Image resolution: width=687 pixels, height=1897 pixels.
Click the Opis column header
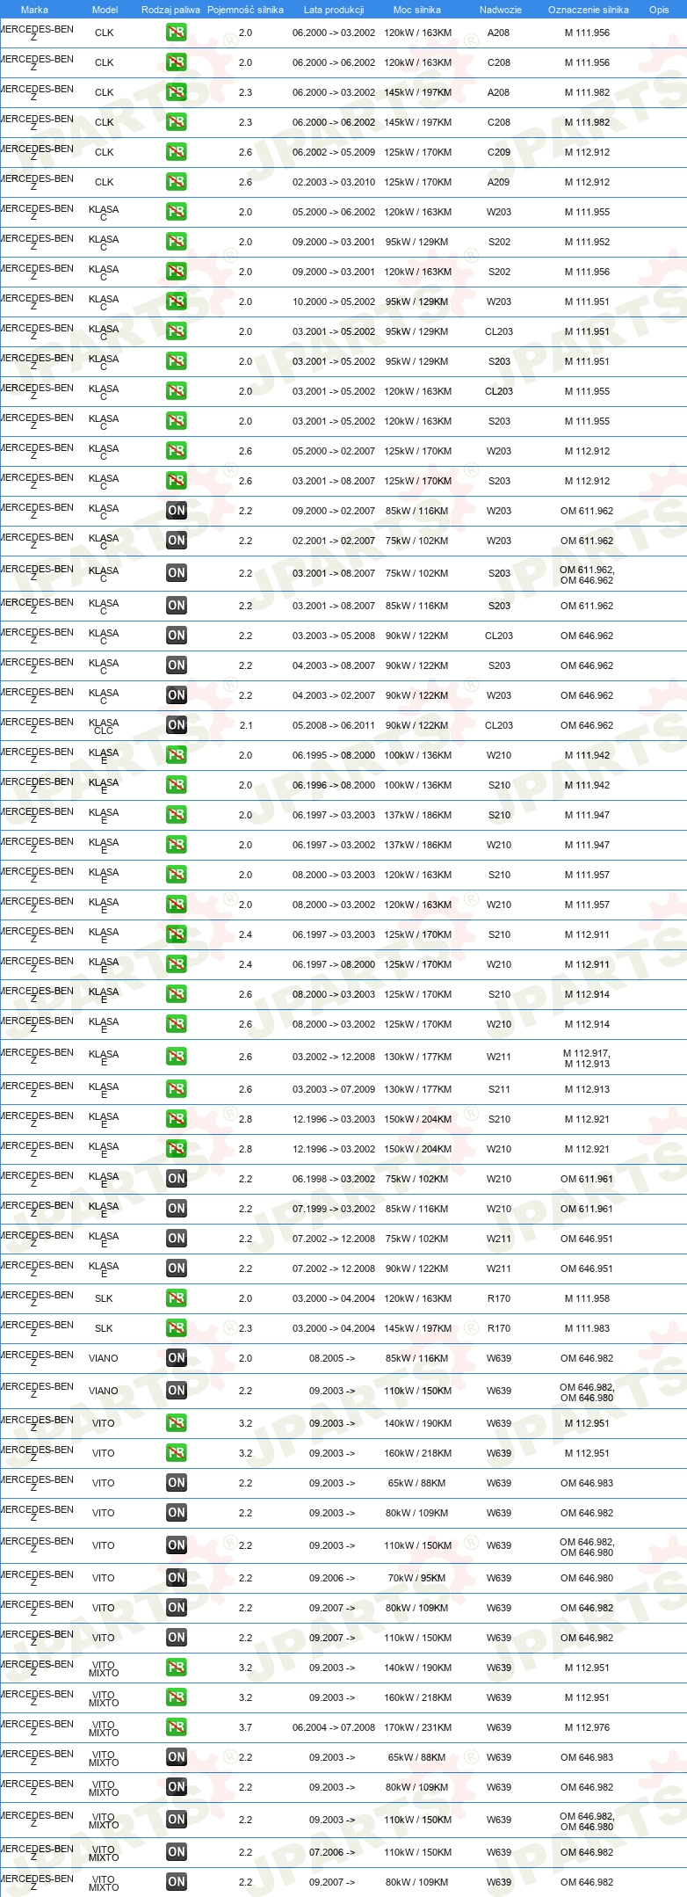click(659, 10)
